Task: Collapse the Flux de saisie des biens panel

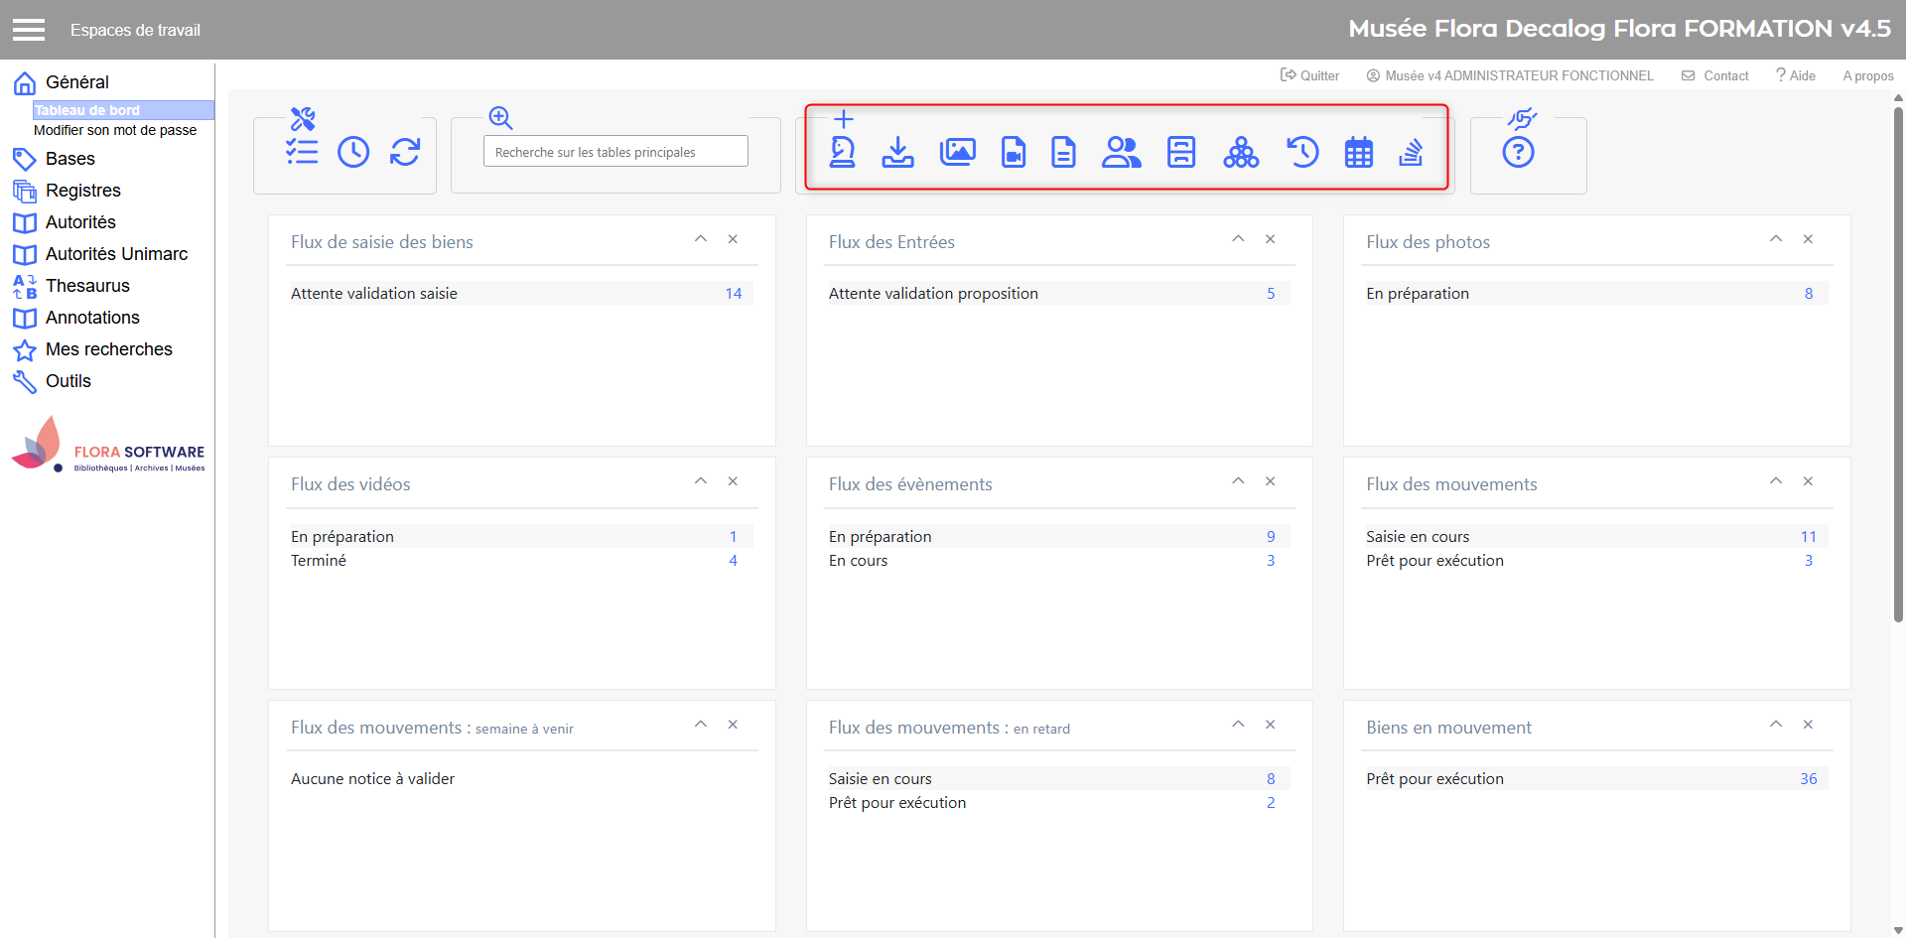Action: point(701,239)
